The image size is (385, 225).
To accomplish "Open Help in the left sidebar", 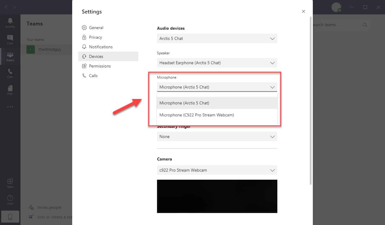I will [x=10, y=200].
